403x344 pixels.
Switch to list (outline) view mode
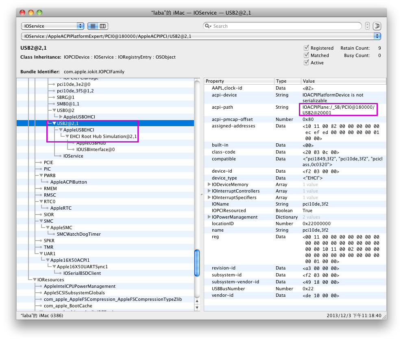pyautogui.click(x=93, y=26)
